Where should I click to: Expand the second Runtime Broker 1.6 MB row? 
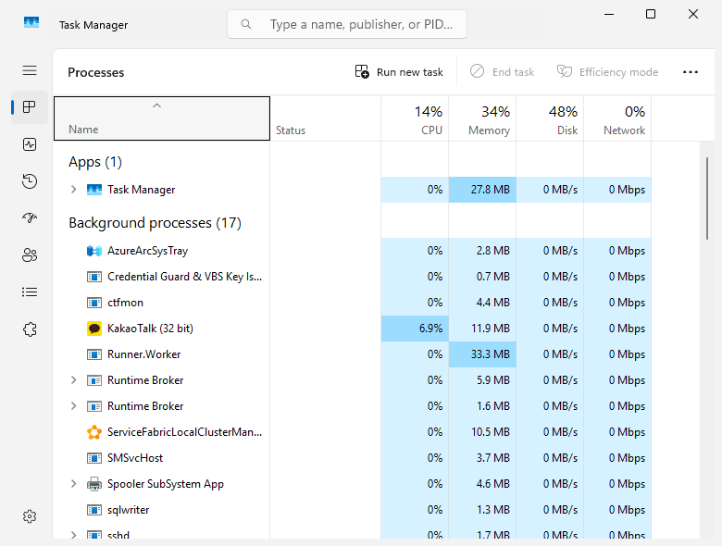pos(73,405)
